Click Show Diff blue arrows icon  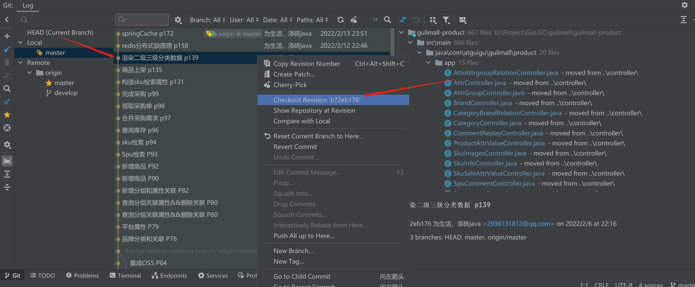[x=403, y=20]
